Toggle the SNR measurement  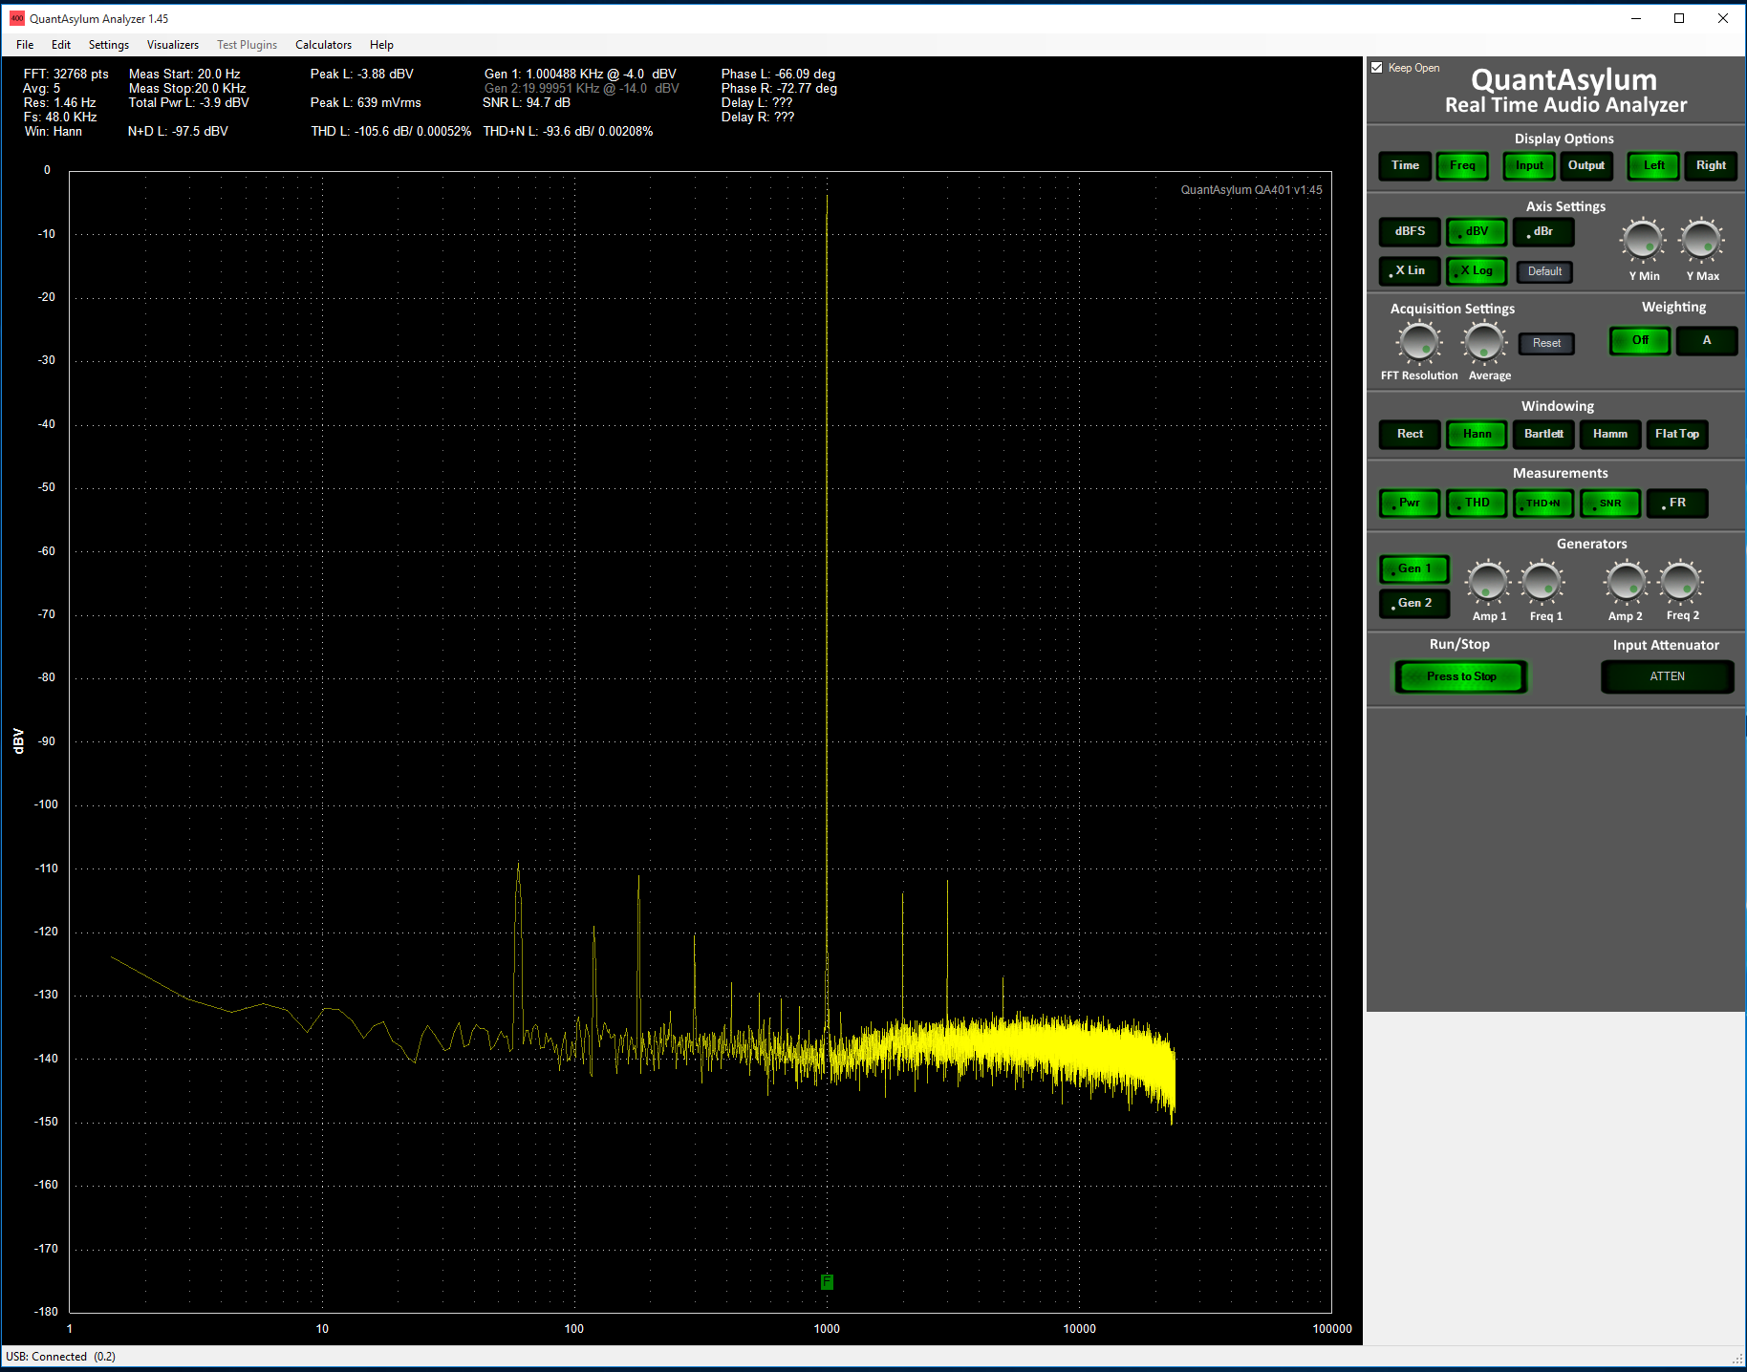pos(1610,503)
